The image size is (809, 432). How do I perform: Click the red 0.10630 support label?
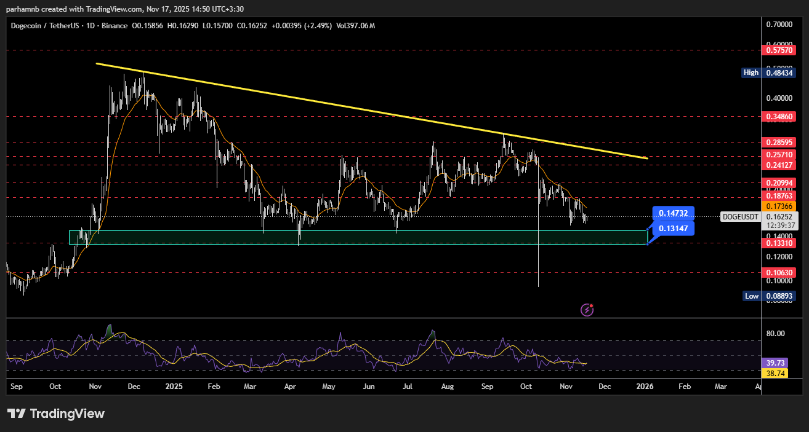point(780,272)
